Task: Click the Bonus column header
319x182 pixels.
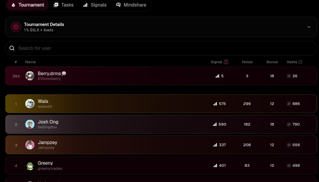Action: (272, 62)
